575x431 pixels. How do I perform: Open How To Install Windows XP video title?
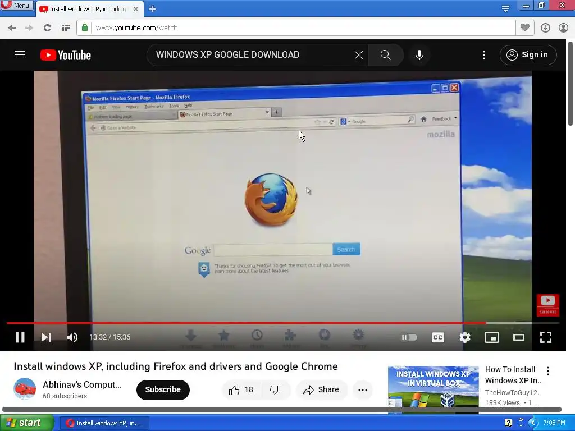tap(513, 374)
